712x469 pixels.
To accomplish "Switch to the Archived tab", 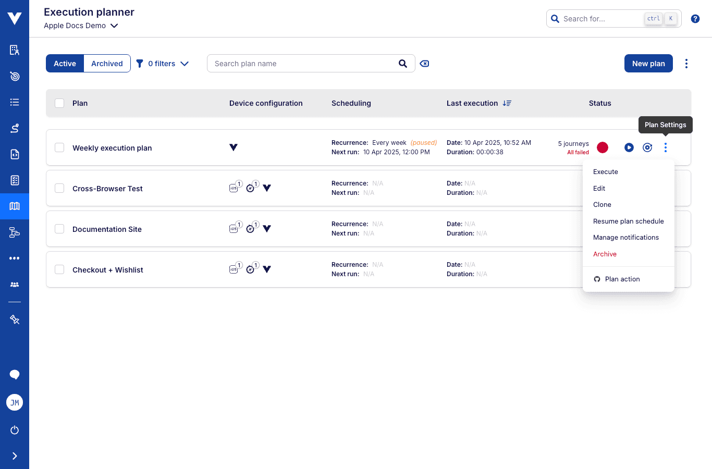I will coord(107,63).
